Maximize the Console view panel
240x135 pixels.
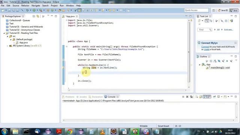point(236,97)
